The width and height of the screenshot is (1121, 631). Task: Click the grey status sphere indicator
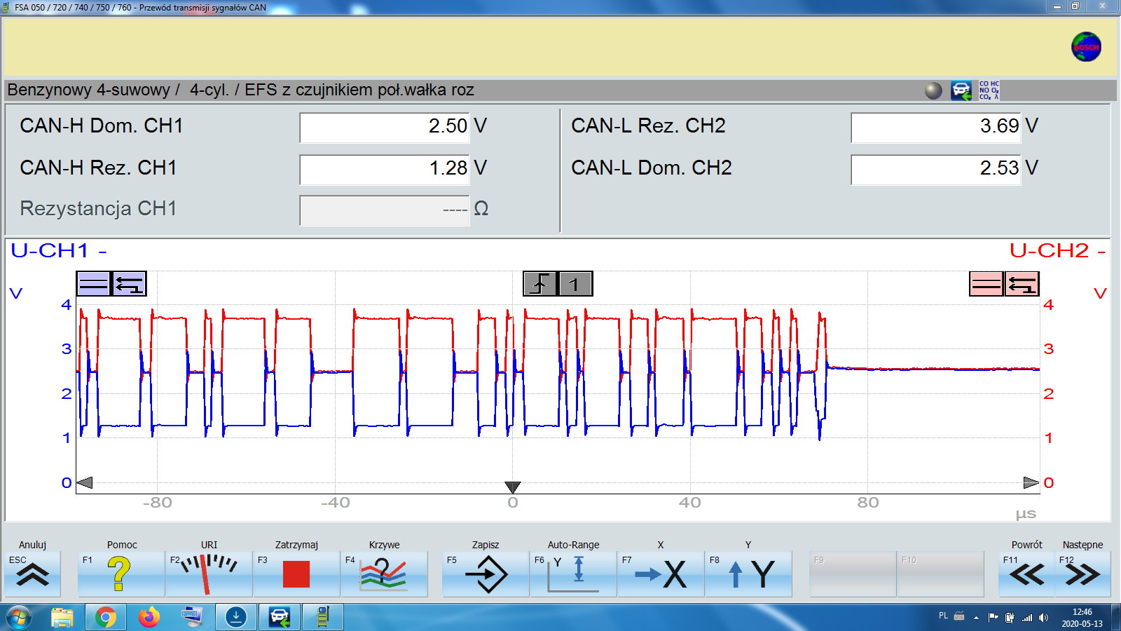[x=933, y=90]
